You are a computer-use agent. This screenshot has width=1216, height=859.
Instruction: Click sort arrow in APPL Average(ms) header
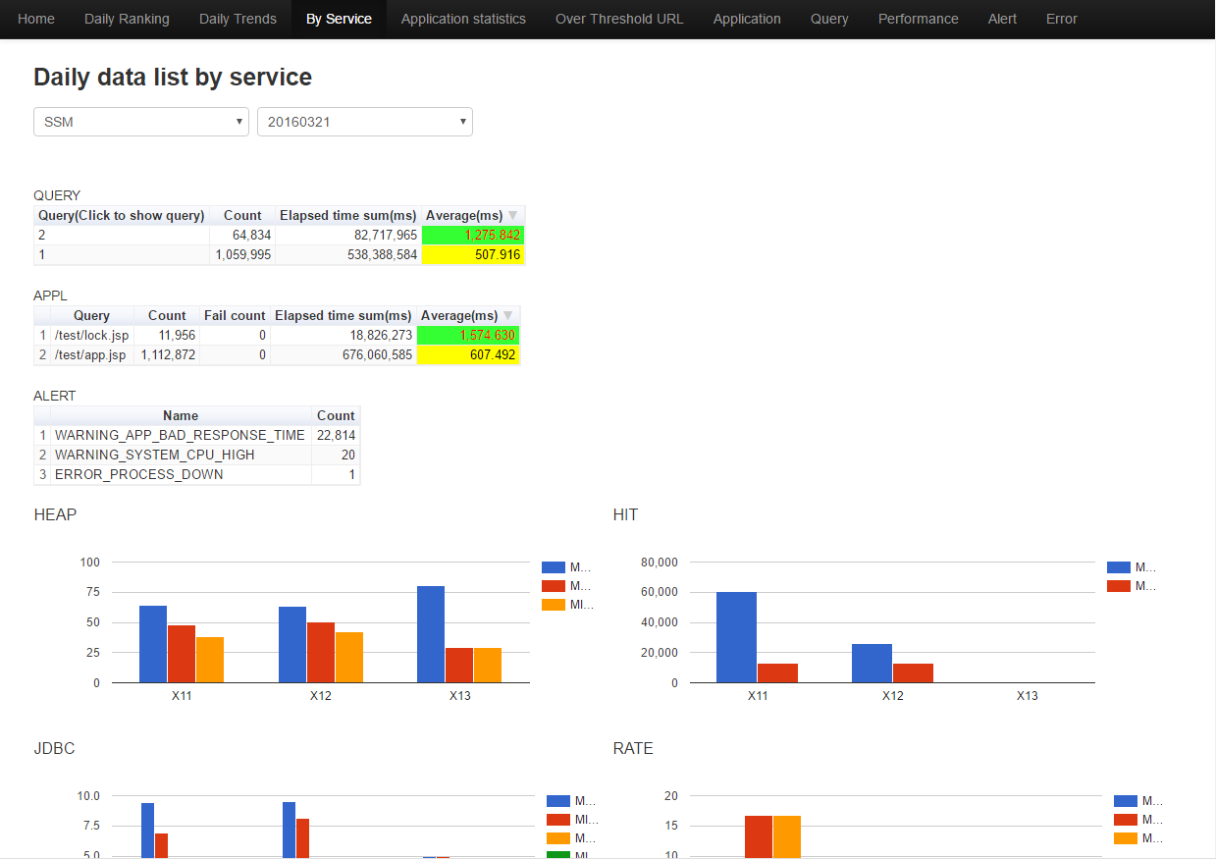pyautogui.click(x=507, y=316)
